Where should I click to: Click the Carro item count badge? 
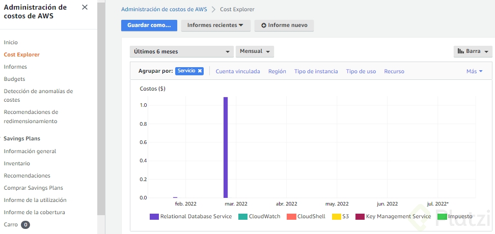tap(25, 224)
